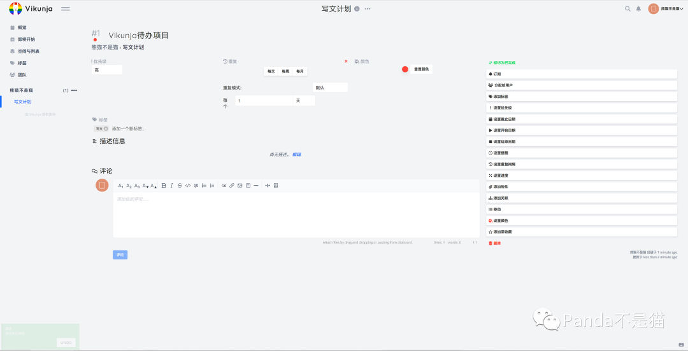Click the red 删除 delete button

coord(494,243)
